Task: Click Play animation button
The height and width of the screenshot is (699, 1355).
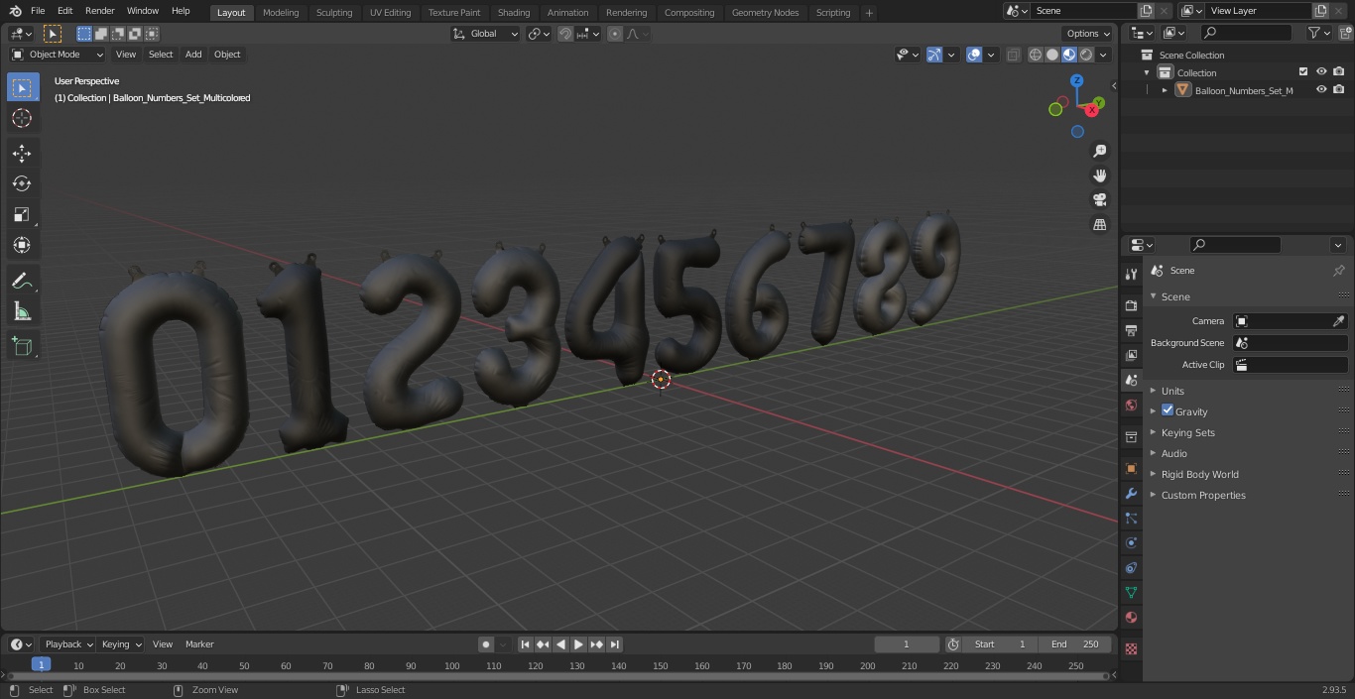Action: pyautogui.click(x=578, y=644)
